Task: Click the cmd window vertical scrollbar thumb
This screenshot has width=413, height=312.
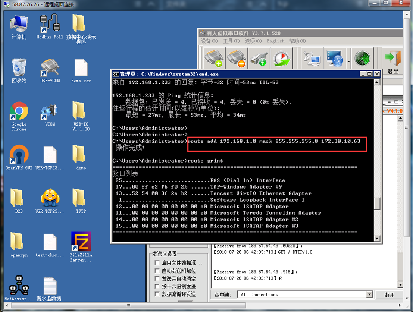Action: pos(377,204)
